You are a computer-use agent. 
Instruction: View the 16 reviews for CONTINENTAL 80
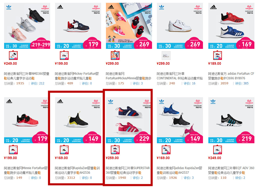[x=189, y=83]
